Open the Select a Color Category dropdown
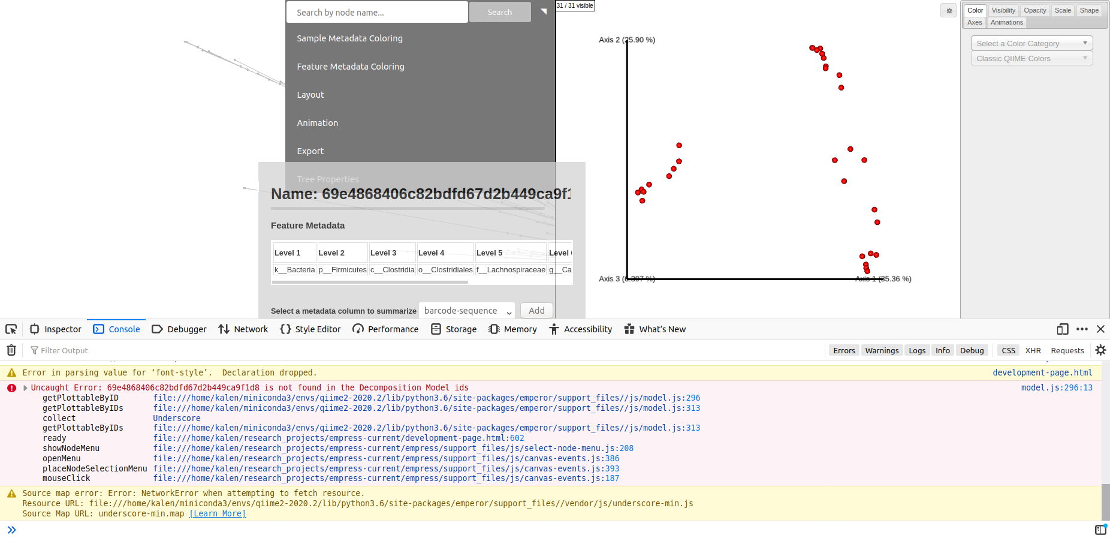 (1031, 43)
